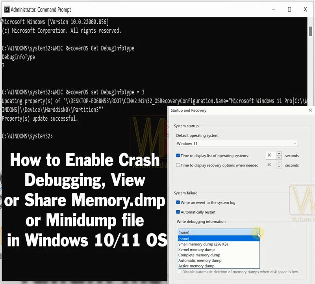
Task: Select 'Automatic memory dump' option
Action: (x=219, y=260)
